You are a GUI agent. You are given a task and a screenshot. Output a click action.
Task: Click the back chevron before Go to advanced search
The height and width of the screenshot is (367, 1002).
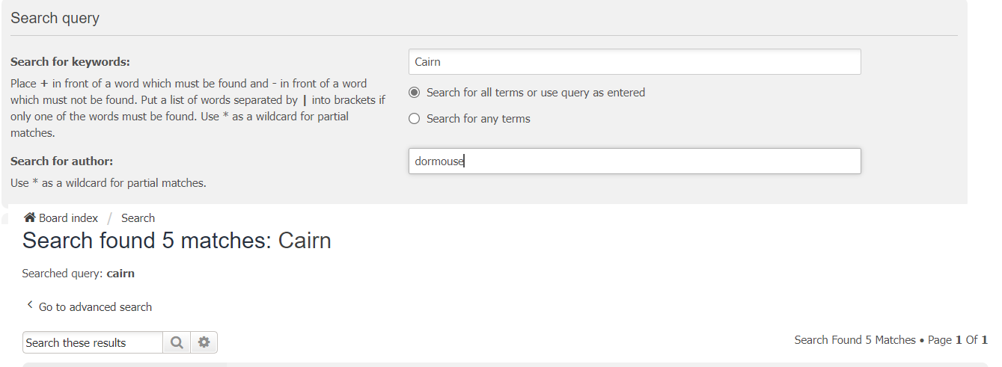pos(29,306)
